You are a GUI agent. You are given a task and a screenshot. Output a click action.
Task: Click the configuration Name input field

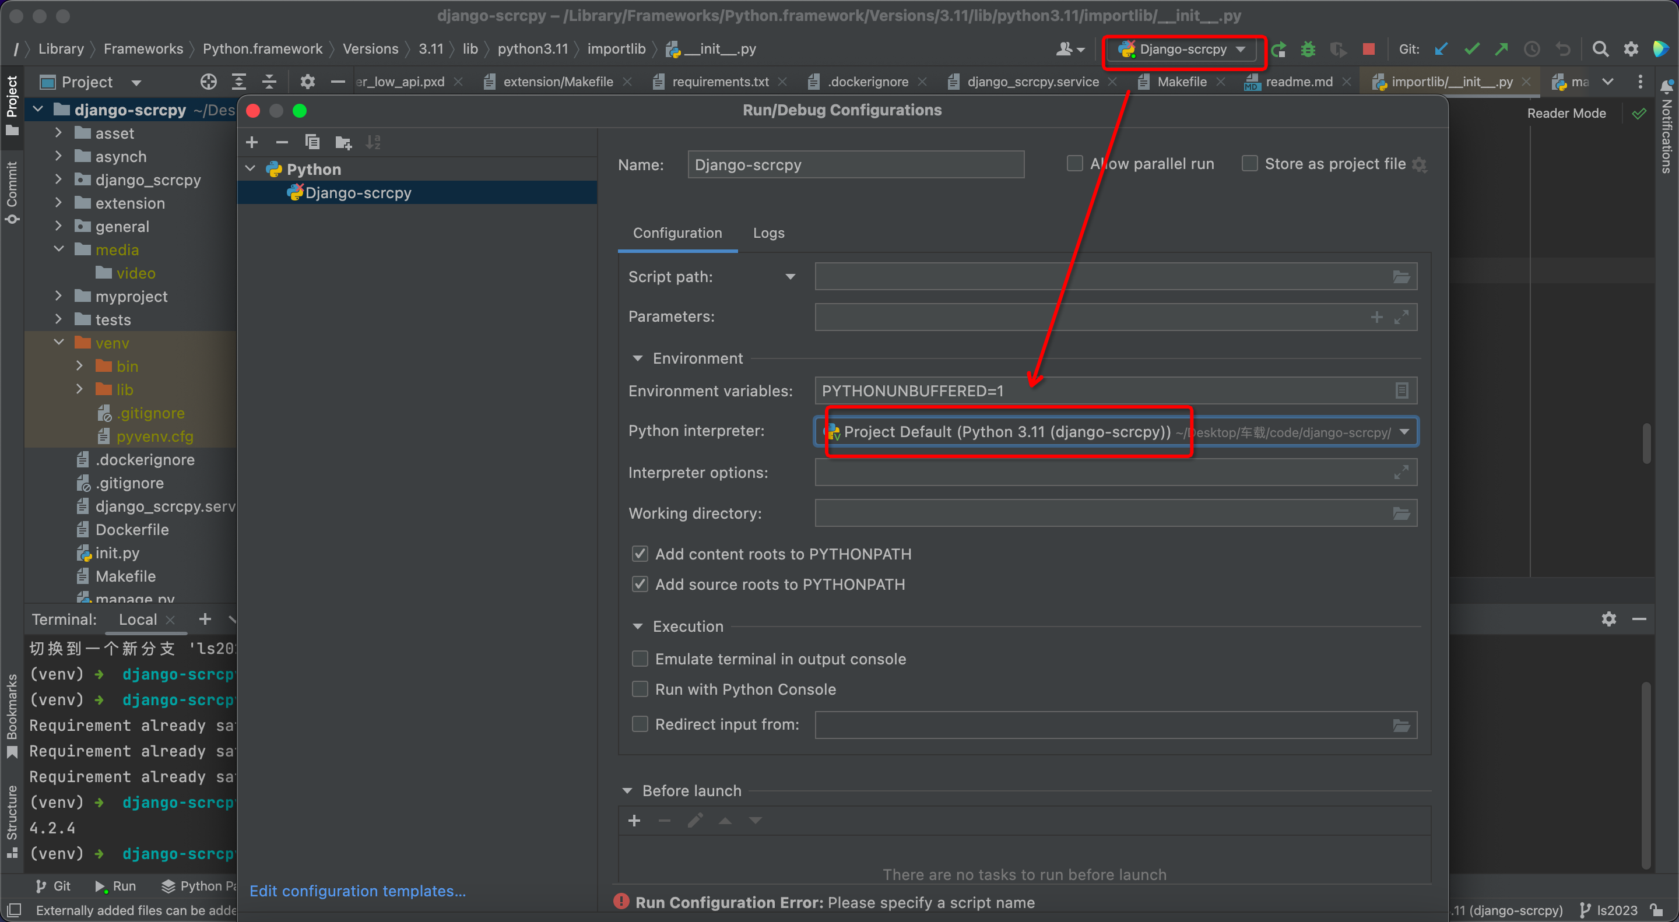coord(856,165)
